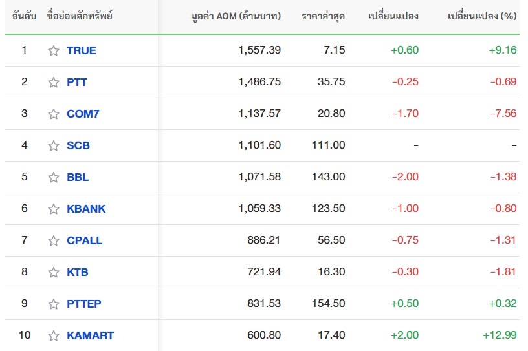Sort by มูลค่า AOM (ล้านบาท) column
The image size is (528, 351).
[236, 16]
